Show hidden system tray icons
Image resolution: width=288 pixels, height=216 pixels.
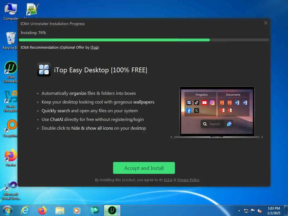[x=239, y=211]
